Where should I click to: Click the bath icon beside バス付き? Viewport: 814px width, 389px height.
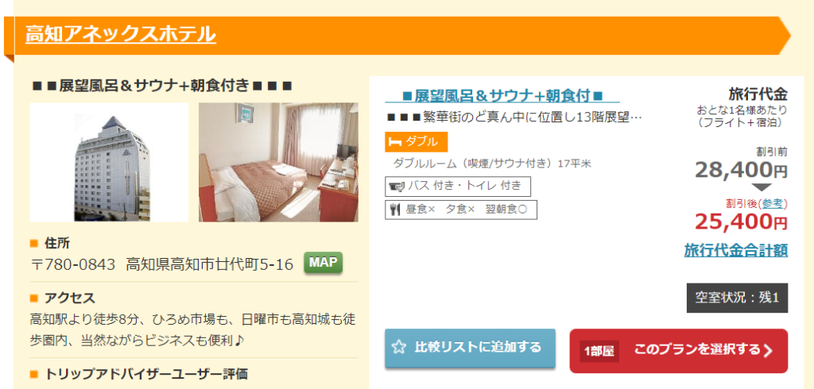point(396,186)
